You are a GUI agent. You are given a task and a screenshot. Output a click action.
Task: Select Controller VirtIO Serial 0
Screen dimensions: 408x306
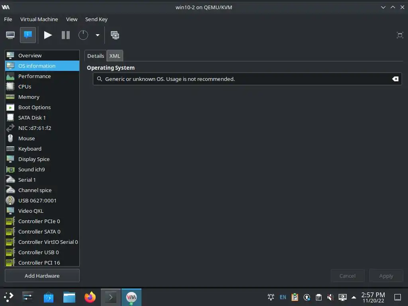click(42, 242)
